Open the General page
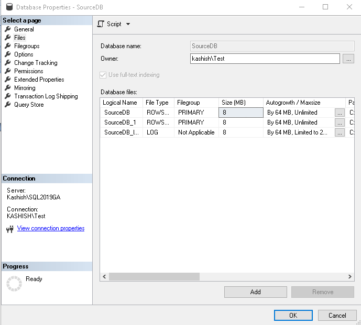 click(x=24, y=29)
